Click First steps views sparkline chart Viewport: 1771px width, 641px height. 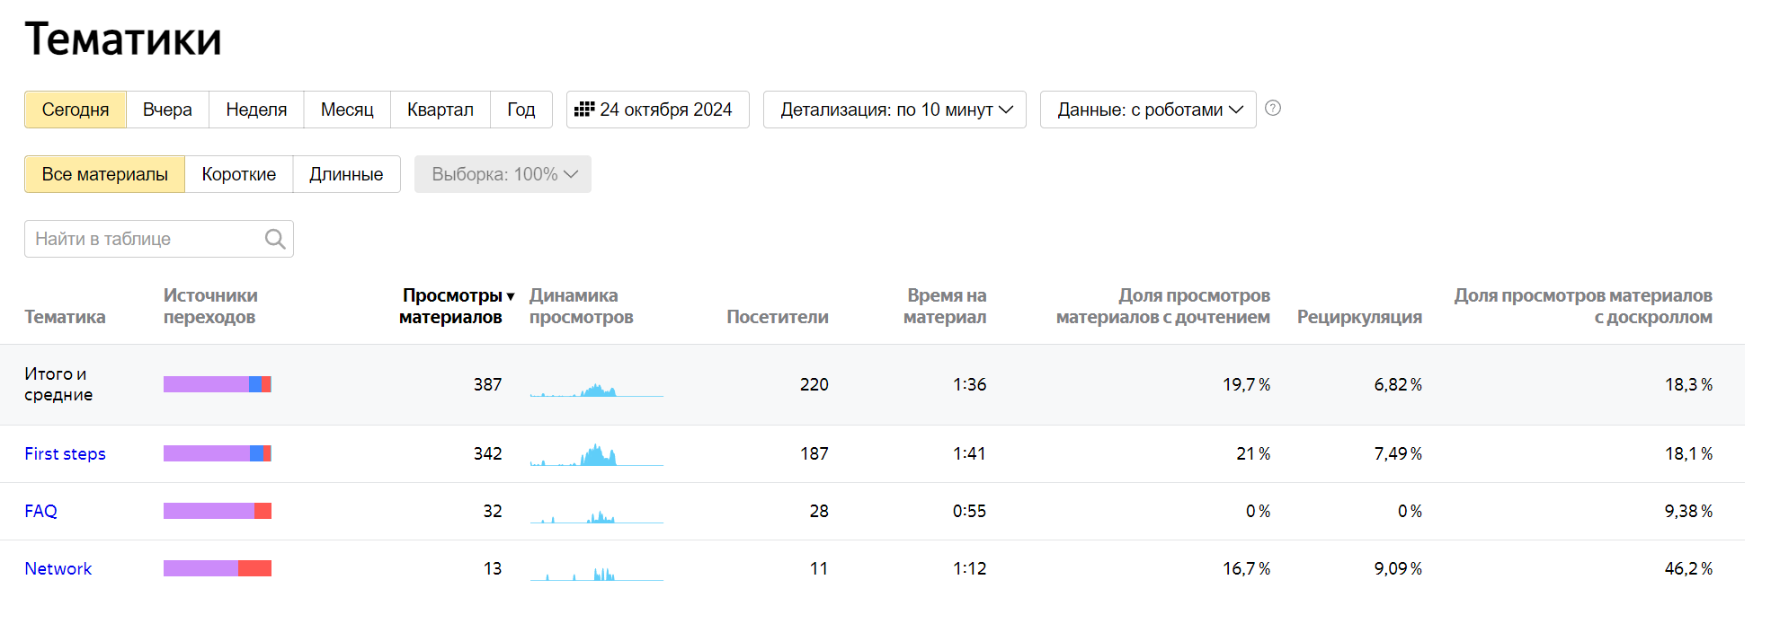(x=596, y=454)
